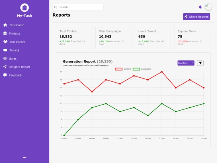Click the Our Clients people icon

[5, 41]
